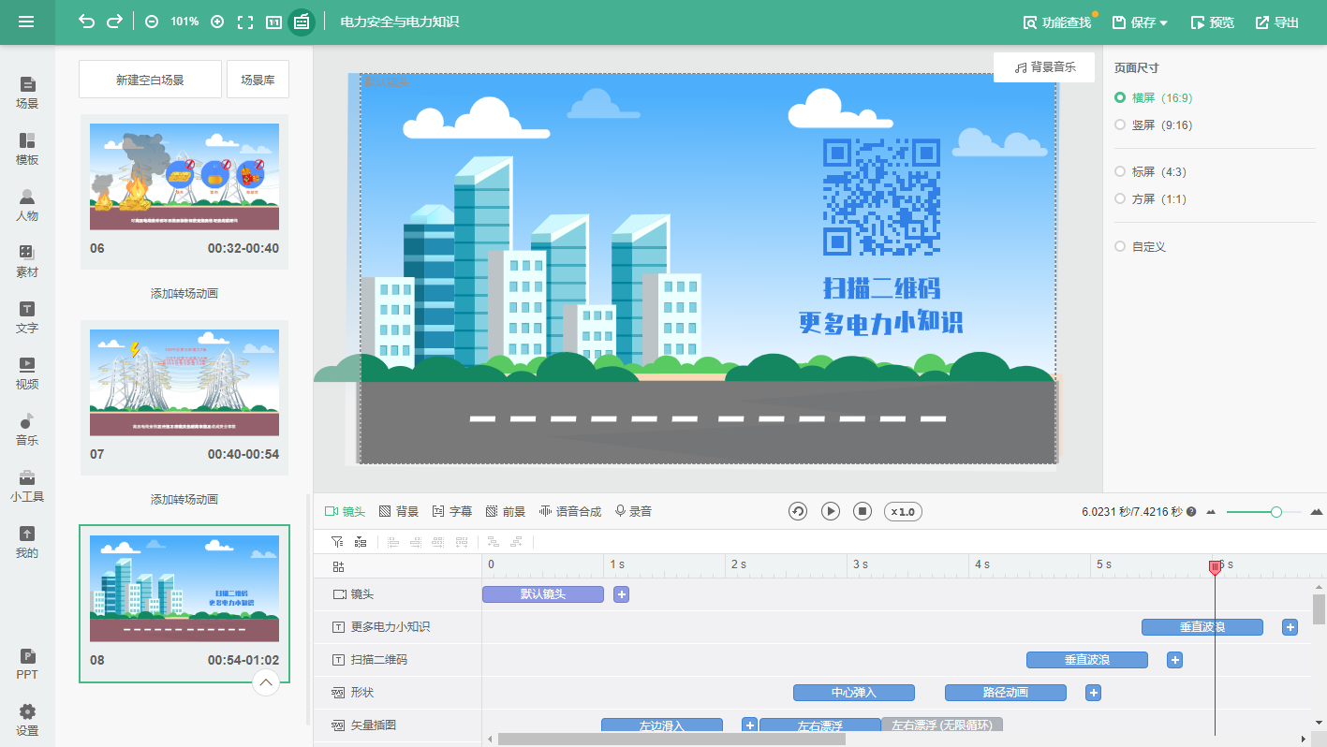Image resolution: width=1327 pixels, height=747 pixels.
Task: Open help icon next to total duration
Action: (1191, 512)
